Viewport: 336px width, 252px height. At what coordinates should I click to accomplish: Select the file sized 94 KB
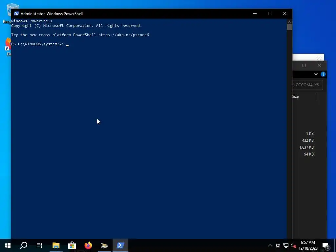(309, 154)
